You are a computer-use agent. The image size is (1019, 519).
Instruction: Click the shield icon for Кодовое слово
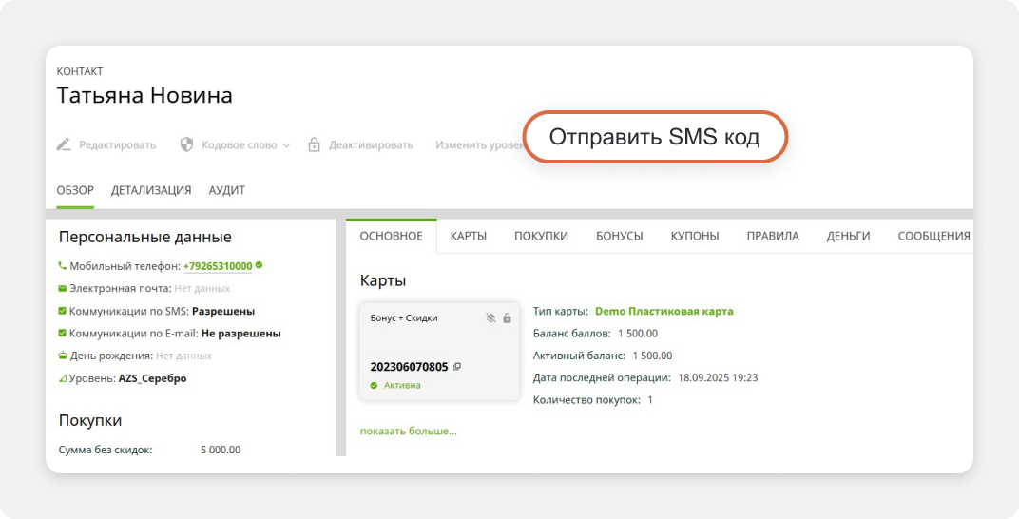(x=188, y=145)
